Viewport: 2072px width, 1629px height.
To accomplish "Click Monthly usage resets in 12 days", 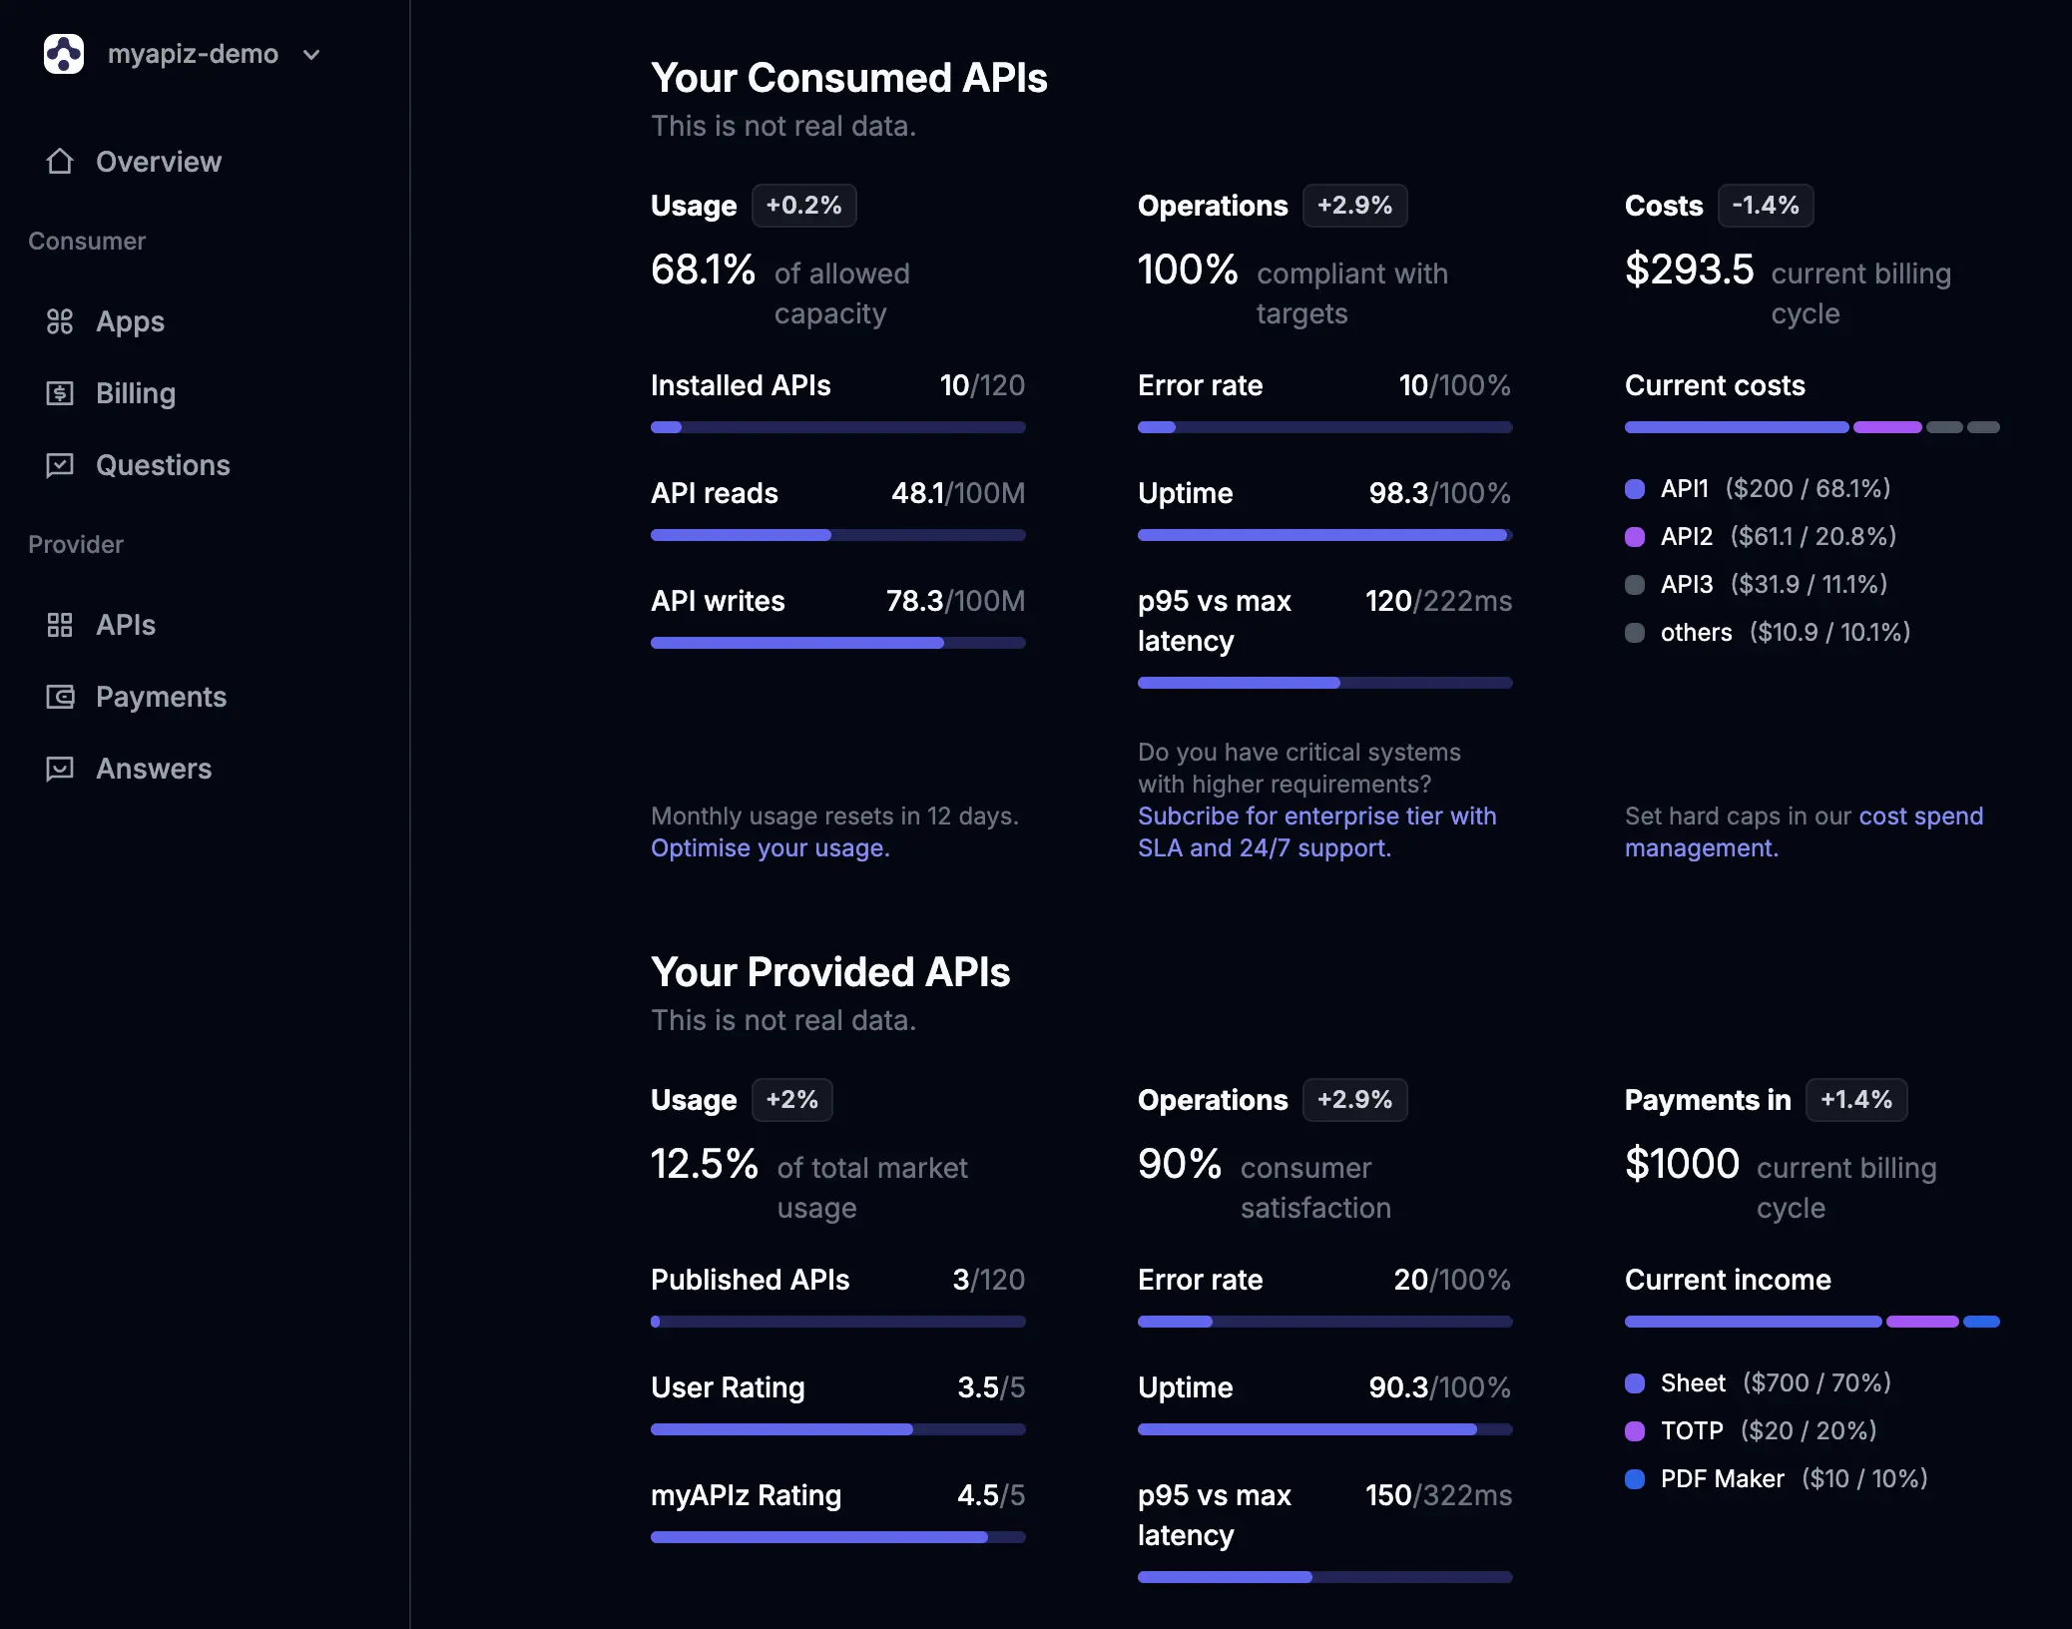I will (834, 815).
